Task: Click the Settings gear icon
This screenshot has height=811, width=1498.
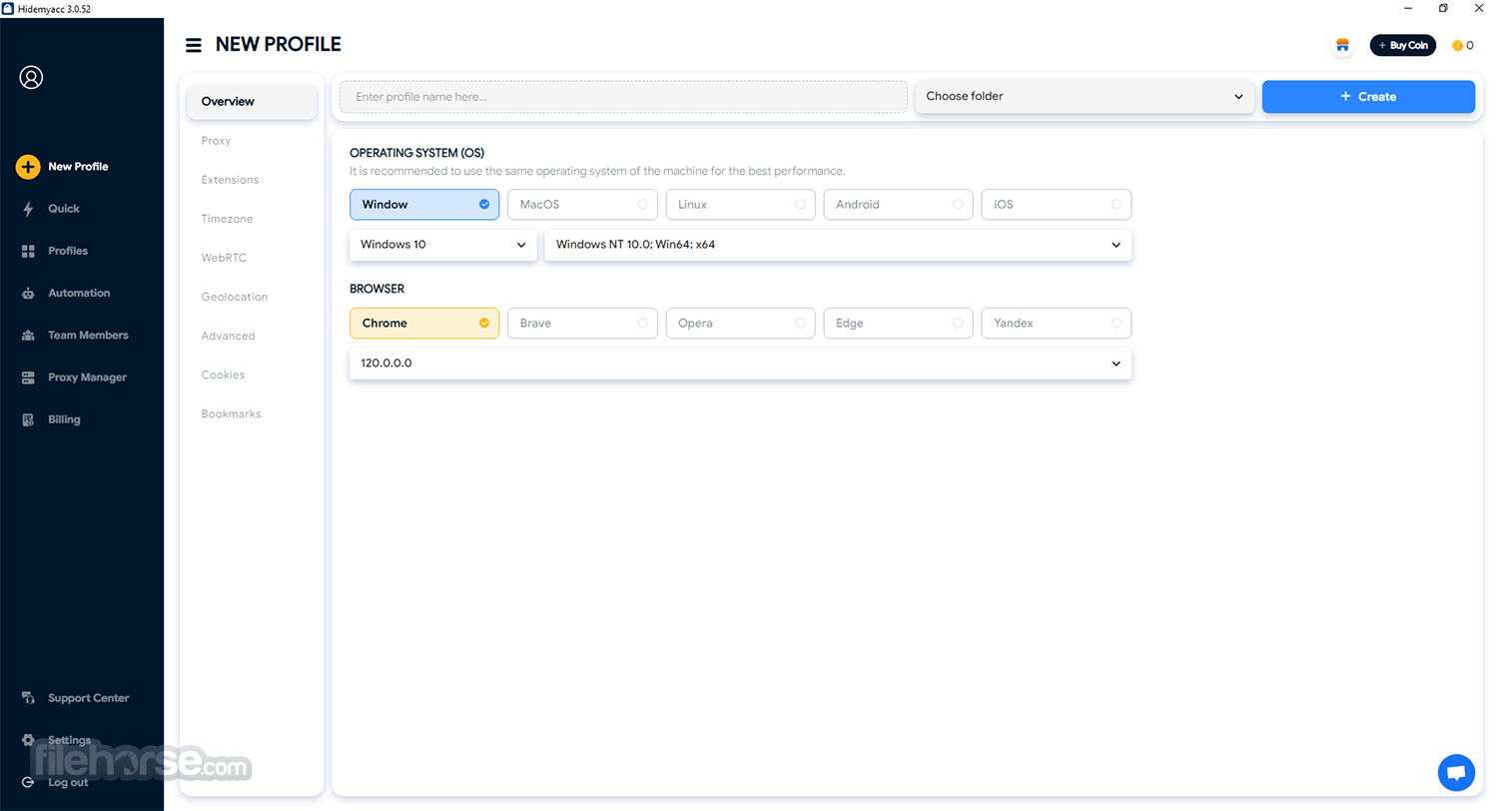Action: pos(28,740)
